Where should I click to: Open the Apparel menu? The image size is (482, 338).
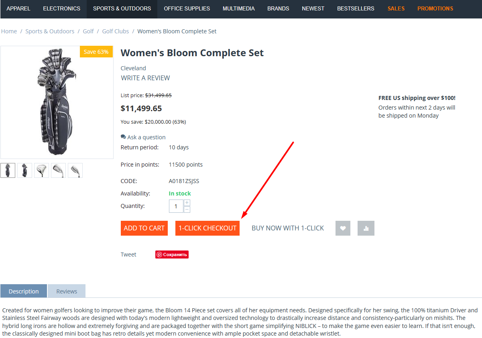[x=18, y=8]
